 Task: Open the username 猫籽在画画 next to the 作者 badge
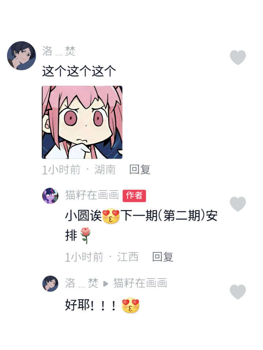92,195
